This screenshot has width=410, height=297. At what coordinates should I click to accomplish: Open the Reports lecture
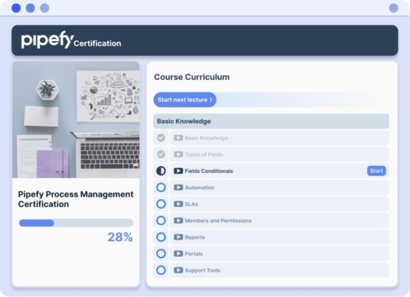tap(279, 237)
